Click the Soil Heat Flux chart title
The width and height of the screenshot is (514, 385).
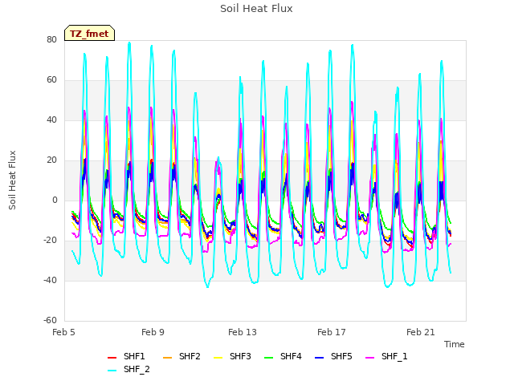coord(256,9)
